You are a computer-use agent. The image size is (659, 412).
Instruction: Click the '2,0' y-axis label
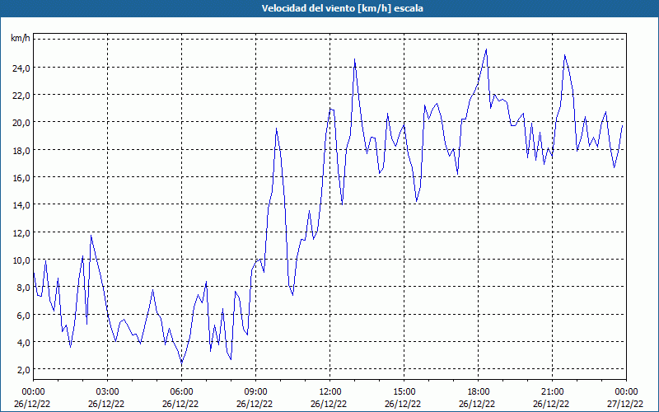[x=23, y=369]
